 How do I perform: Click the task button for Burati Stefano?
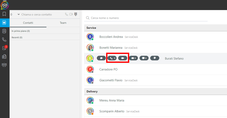pyautogui.click(x=155, y=58)
